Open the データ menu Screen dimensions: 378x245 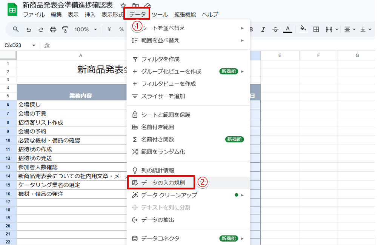(137, 14)
